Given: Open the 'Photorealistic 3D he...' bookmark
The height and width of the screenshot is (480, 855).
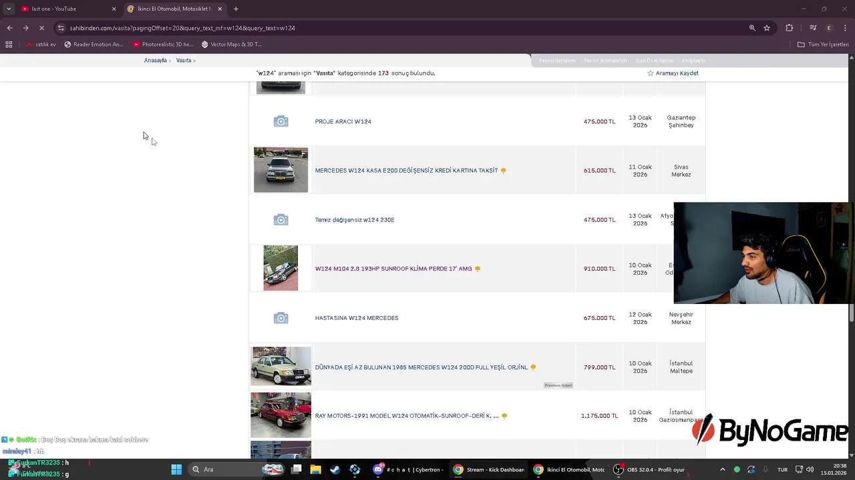Looking at the screenshot, I should [x=163, y=45].
